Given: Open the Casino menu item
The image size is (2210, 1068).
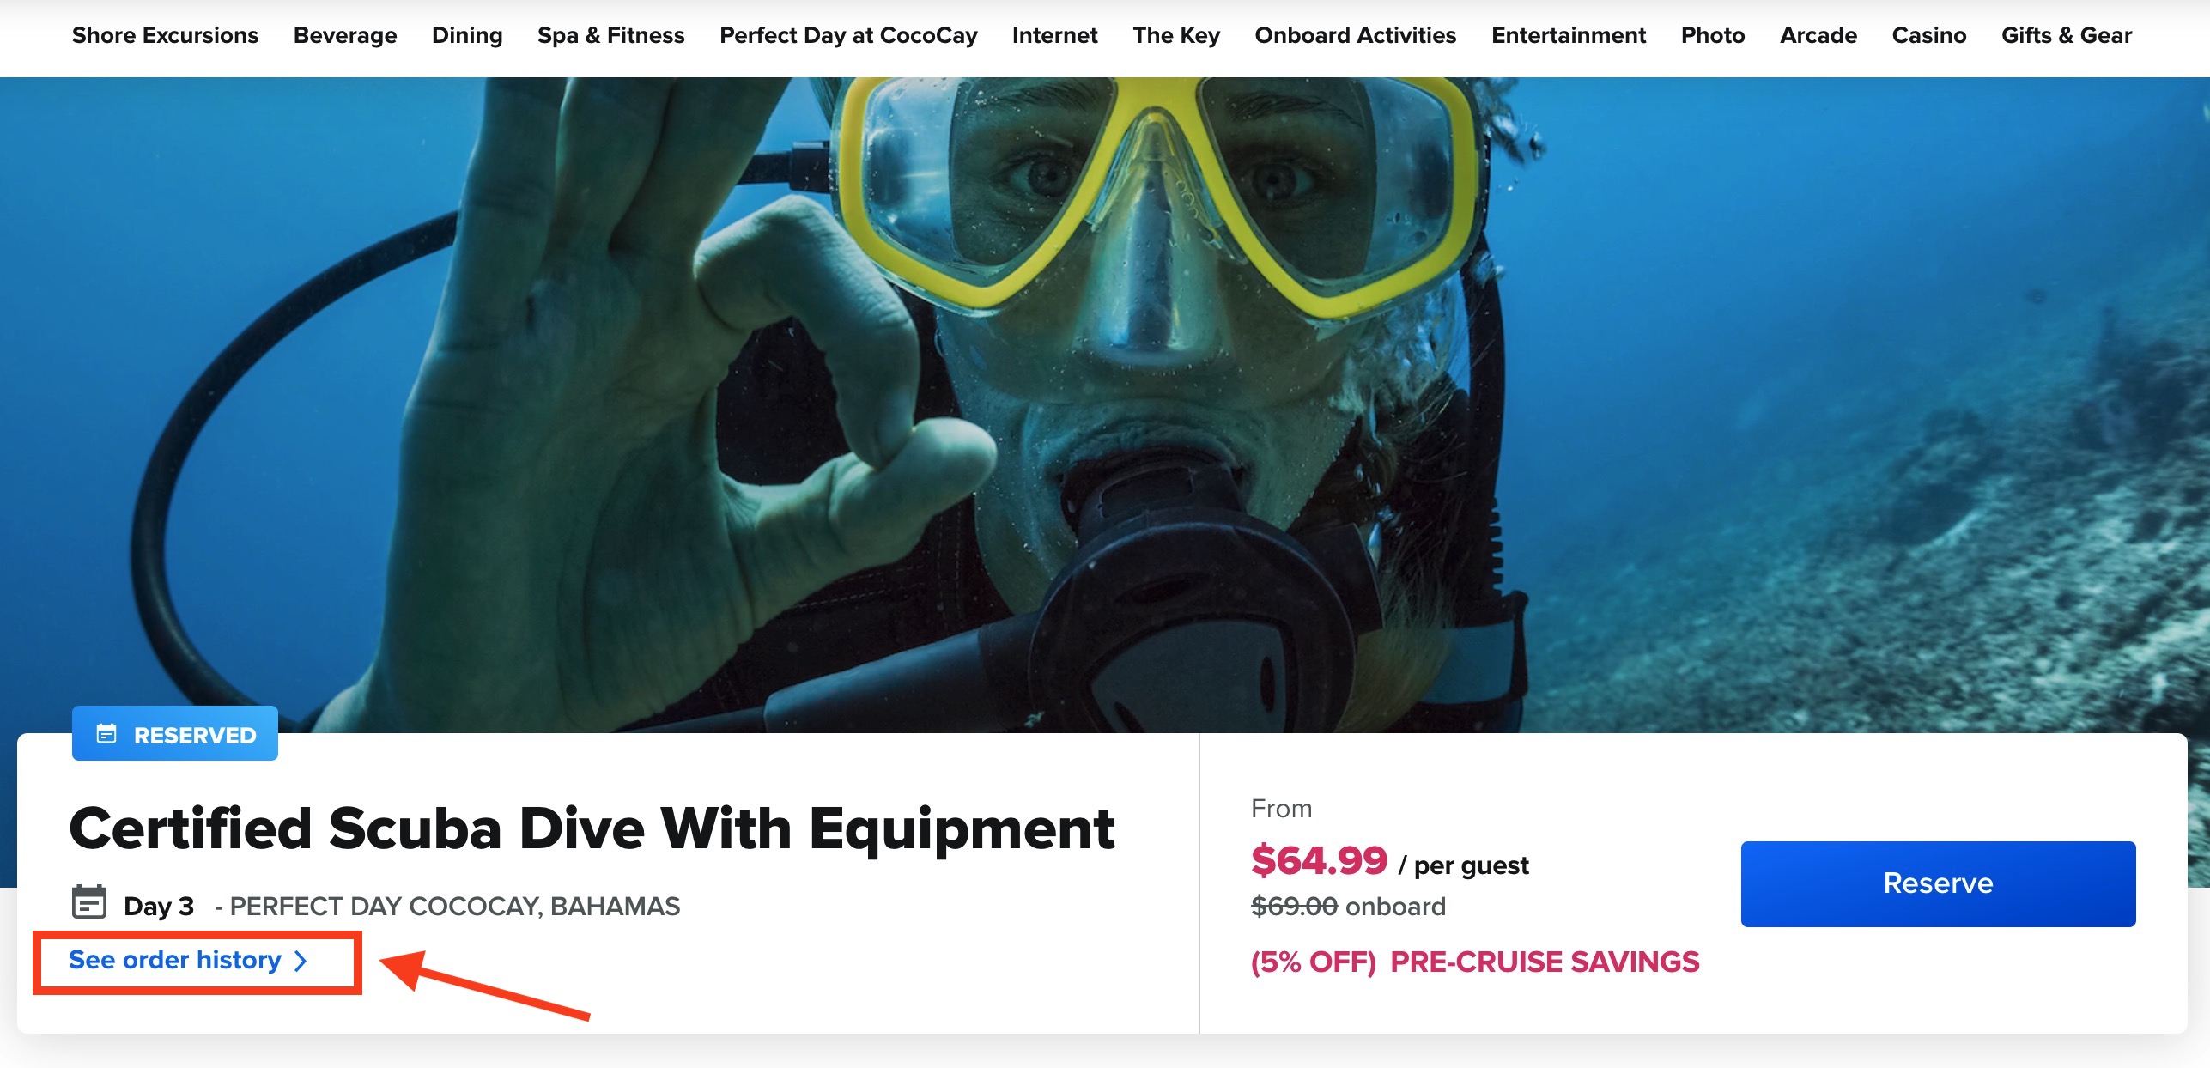Looking at the screenshot, I should 1929,35.
